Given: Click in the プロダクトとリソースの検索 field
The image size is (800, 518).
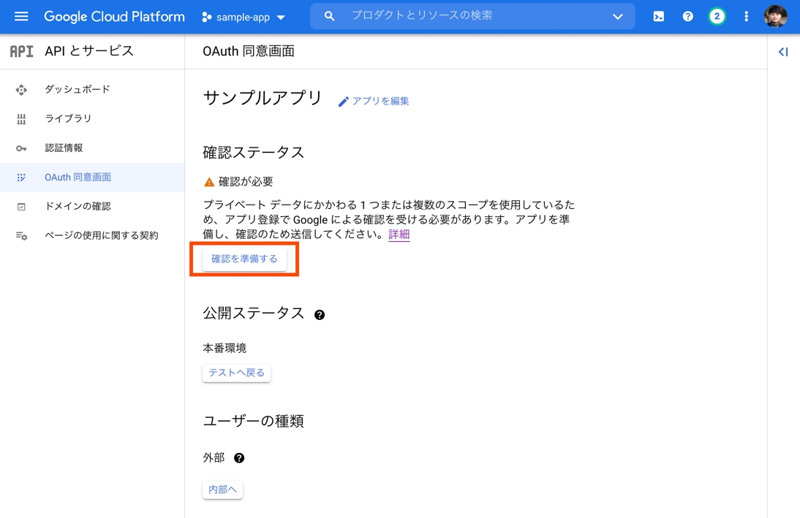Looking at the screenshot, I should pos(468,15).
